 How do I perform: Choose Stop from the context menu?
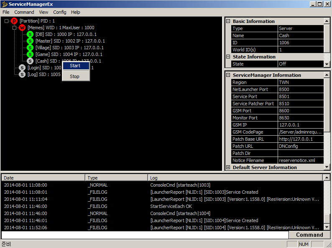[76, 76]
